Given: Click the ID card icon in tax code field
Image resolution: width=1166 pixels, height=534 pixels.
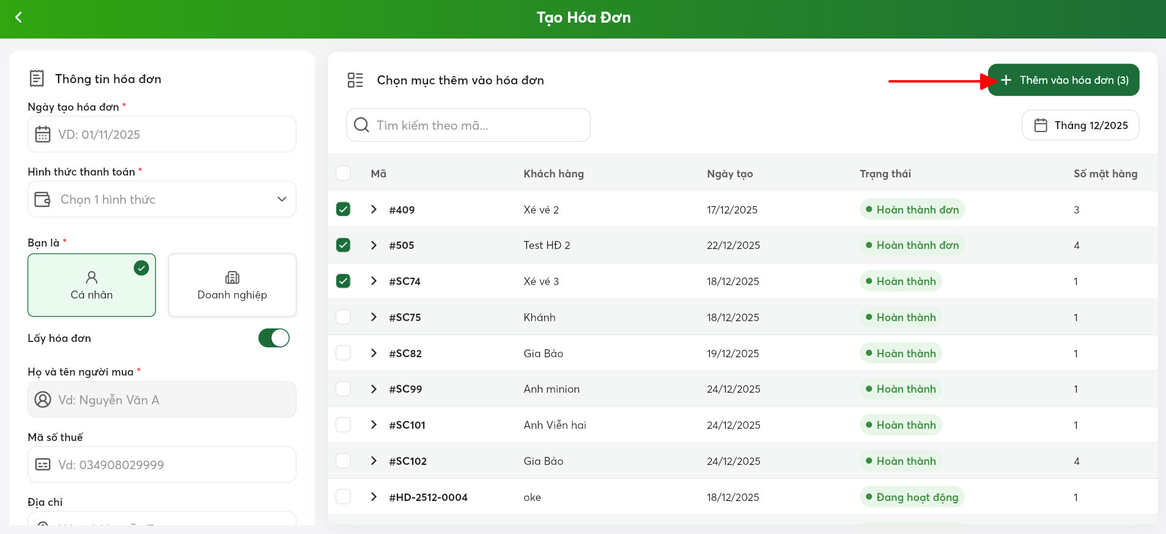Looking at the screenshot, I should [43, 465].
